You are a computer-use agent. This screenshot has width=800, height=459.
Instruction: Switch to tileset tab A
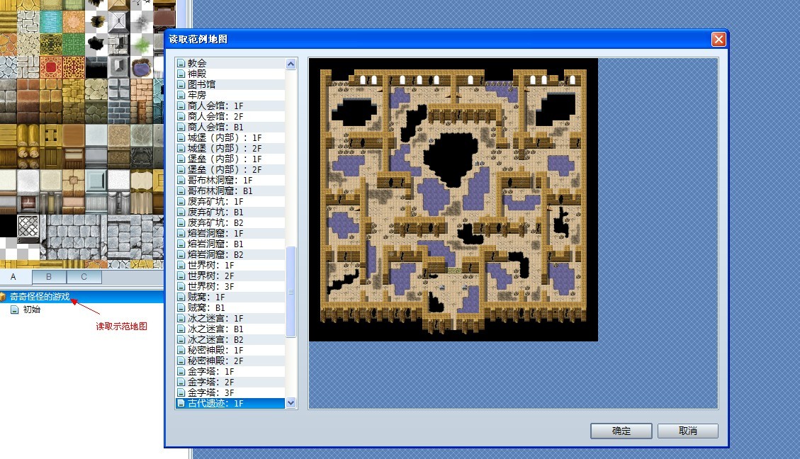click(13, 276)
